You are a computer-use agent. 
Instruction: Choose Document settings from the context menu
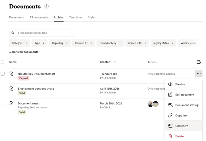(184, 105)
